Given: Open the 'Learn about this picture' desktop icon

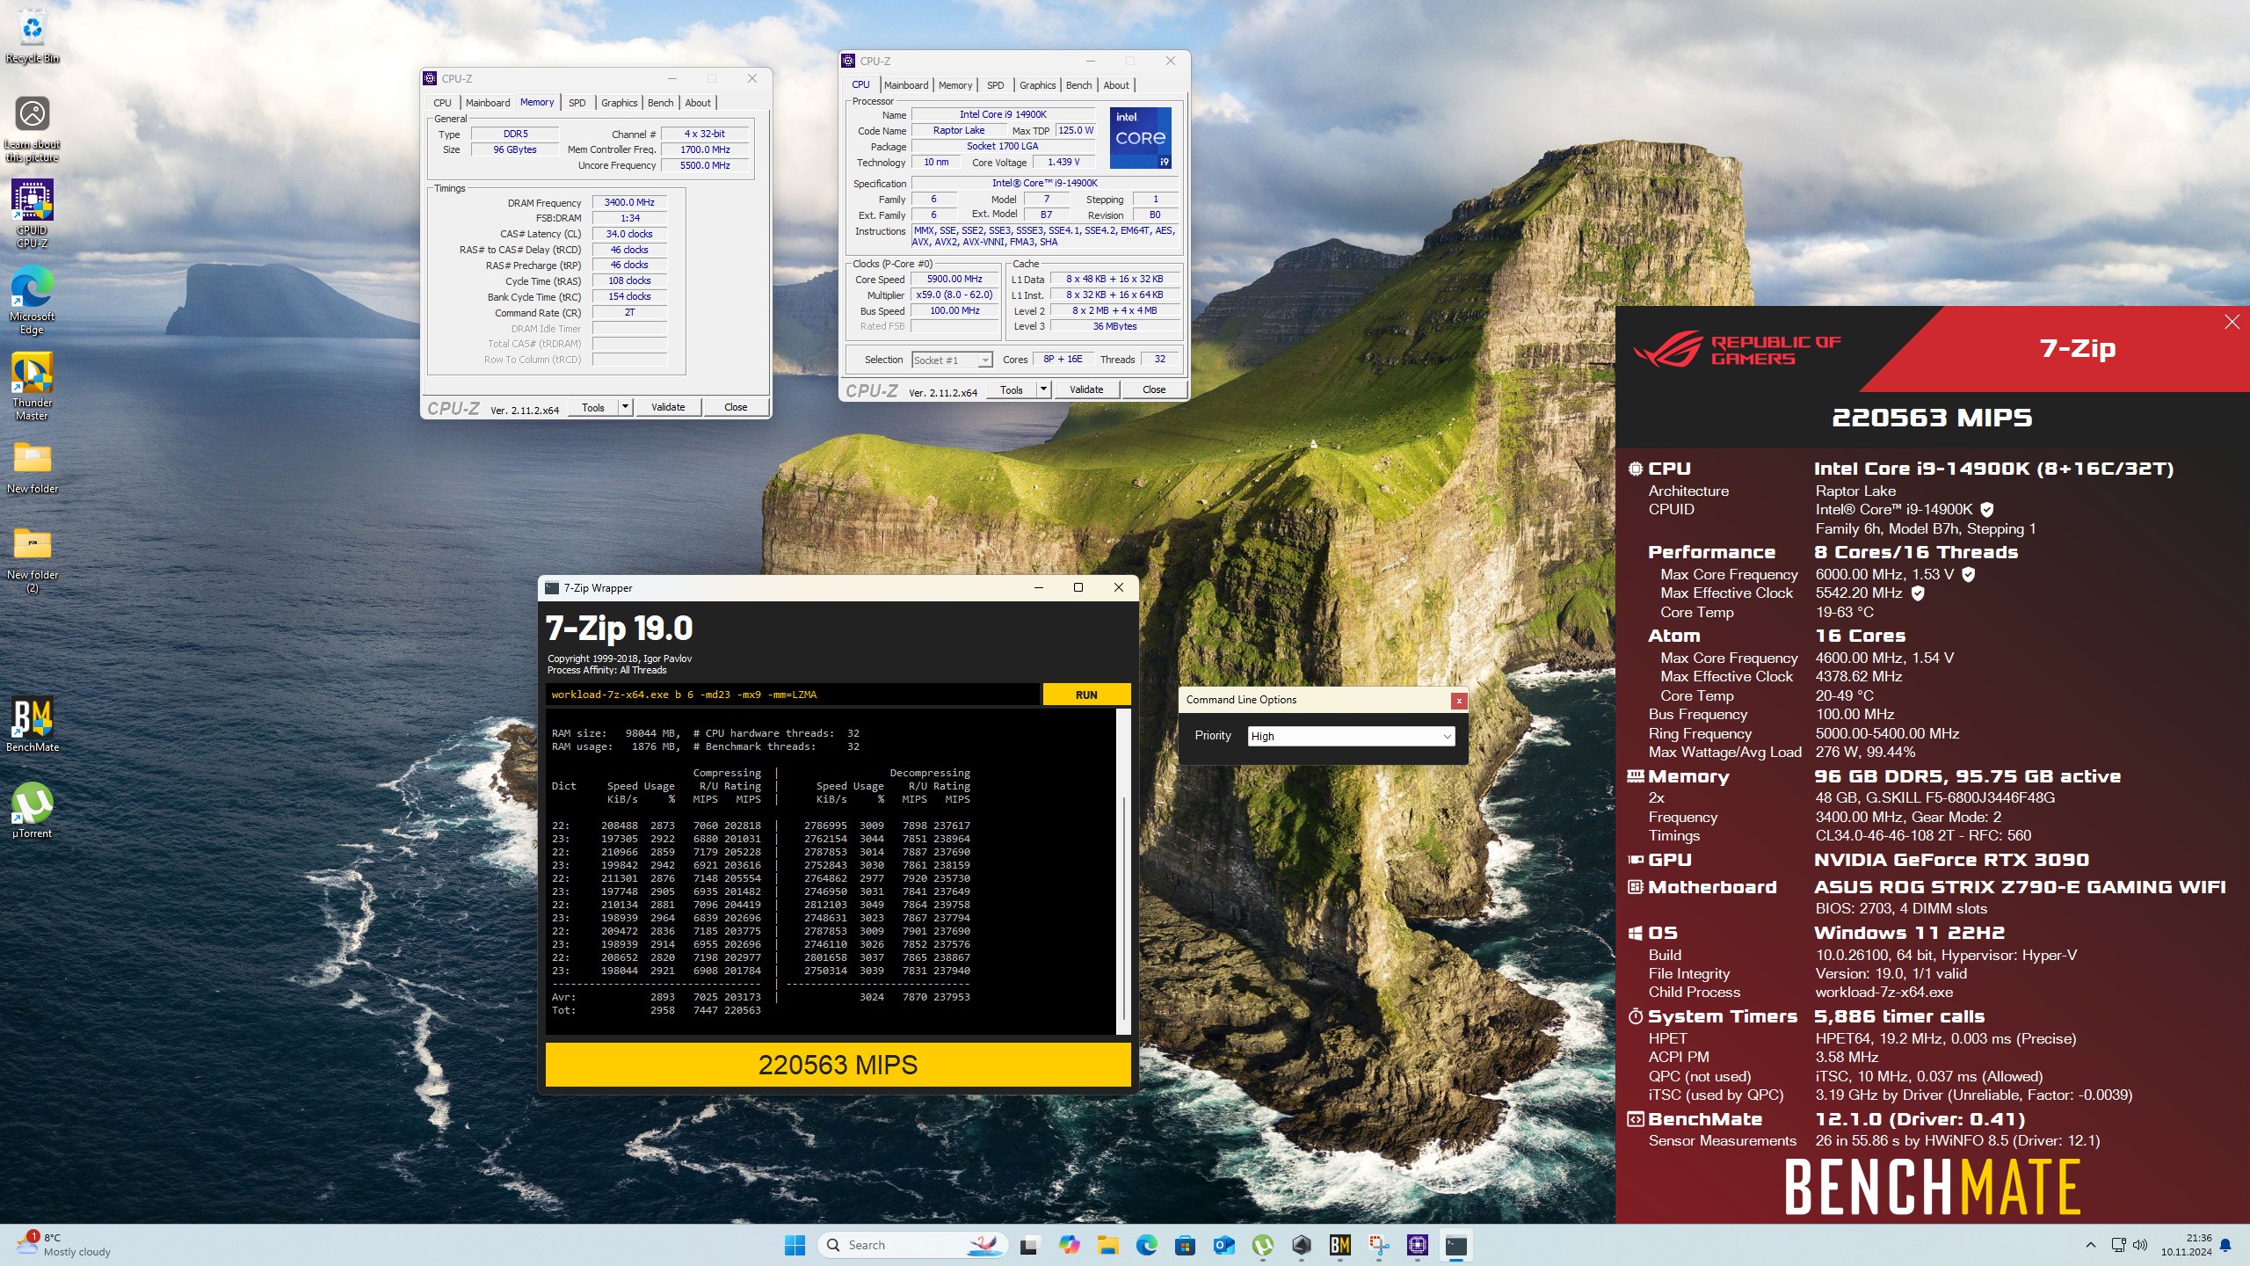Looking at the screenshot, I should pyautogui.click(x=33, y=129).
